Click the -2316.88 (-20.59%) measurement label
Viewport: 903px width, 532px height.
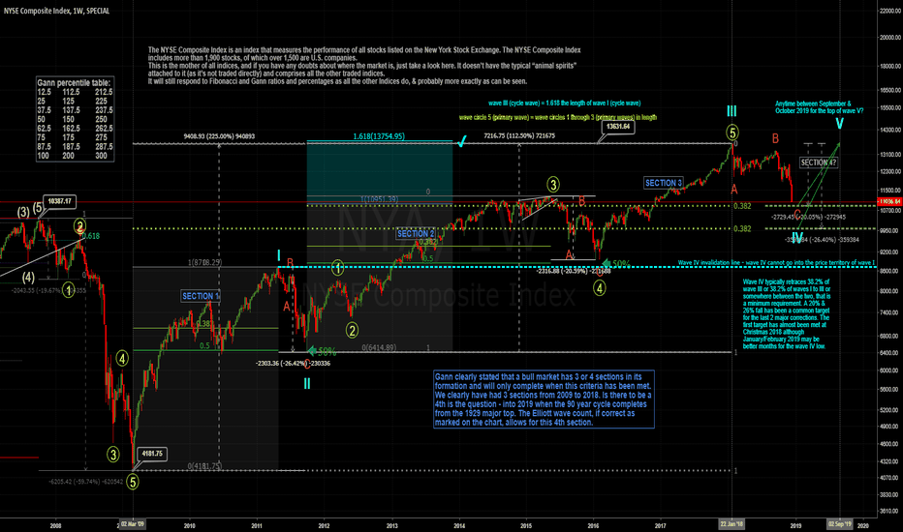coord(575,272)
